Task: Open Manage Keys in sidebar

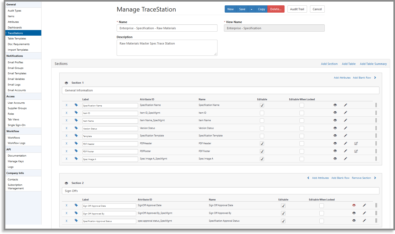Action: [16, 161]
